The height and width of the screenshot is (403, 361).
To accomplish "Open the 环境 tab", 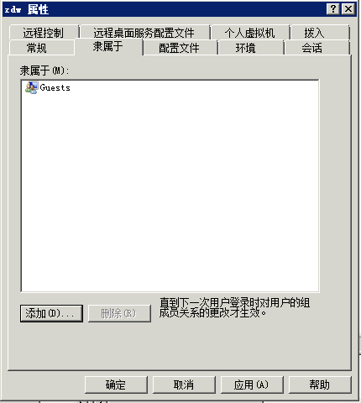I will click(246, 48).
